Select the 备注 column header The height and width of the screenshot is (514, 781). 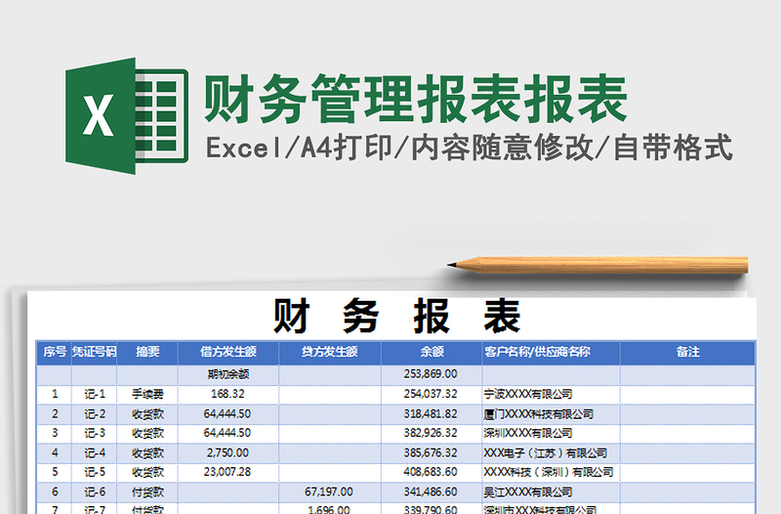[x=687, y=352]
